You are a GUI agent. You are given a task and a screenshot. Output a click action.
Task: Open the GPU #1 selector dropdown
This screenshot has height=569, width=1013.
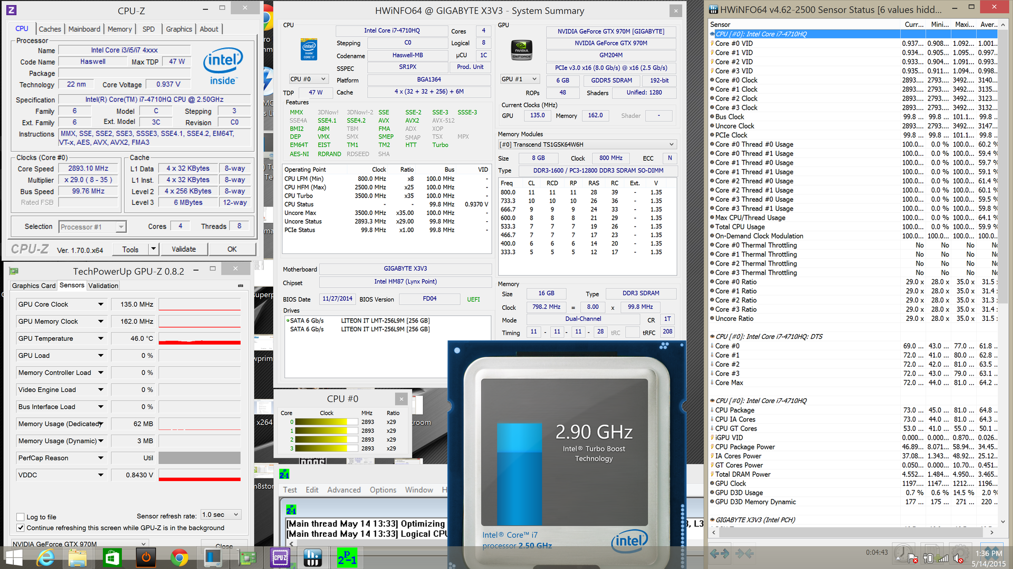[x=520, y=79]
